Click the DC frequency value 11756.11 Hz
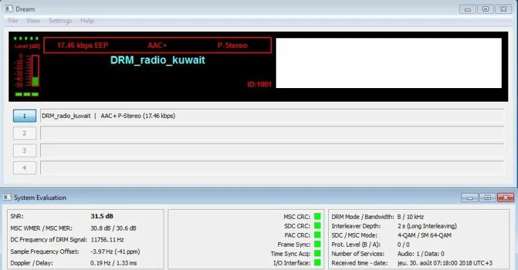 pyautogui.click(x=107, y=240)
